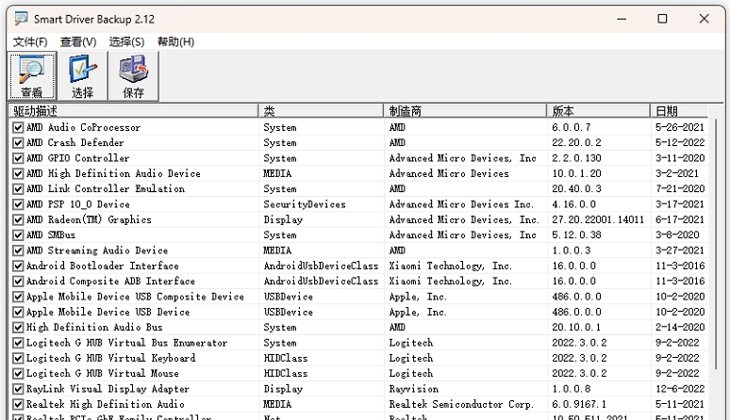Select row text AMD Radeon(TM) Graphics
Viewport: 730px width, 420px height.
point(89,219)
